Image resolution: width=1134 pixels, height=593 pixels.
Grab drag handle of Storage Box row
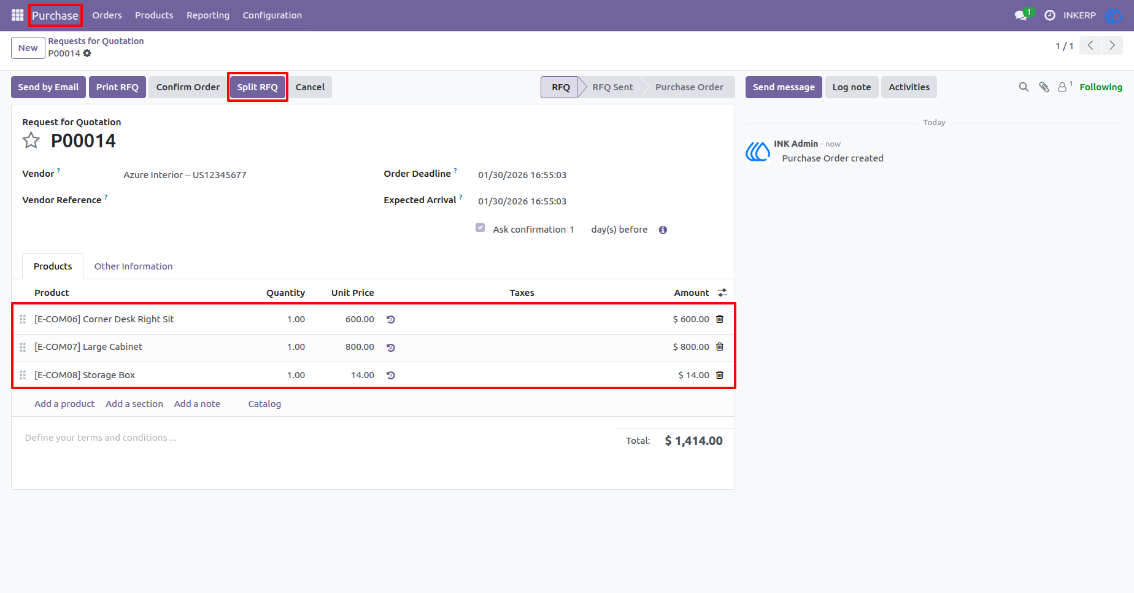(x=23, y=375)
